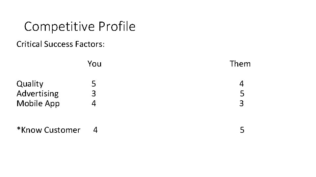Viewport: 316px width, 177px height.
Task: Click the Know Customer score 4 under You
Action: point(95,130)
